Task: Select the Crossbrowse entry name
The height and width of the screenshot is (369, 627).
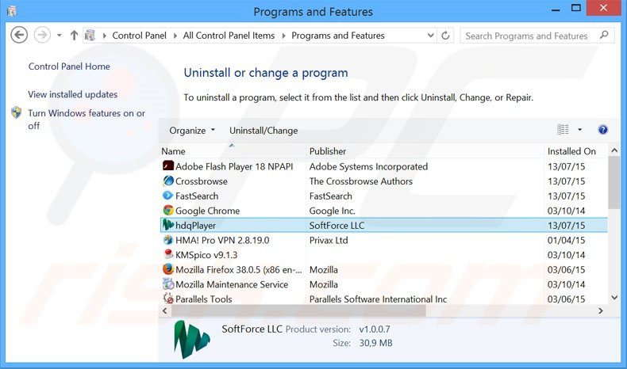Action: (x=201, y=181)
